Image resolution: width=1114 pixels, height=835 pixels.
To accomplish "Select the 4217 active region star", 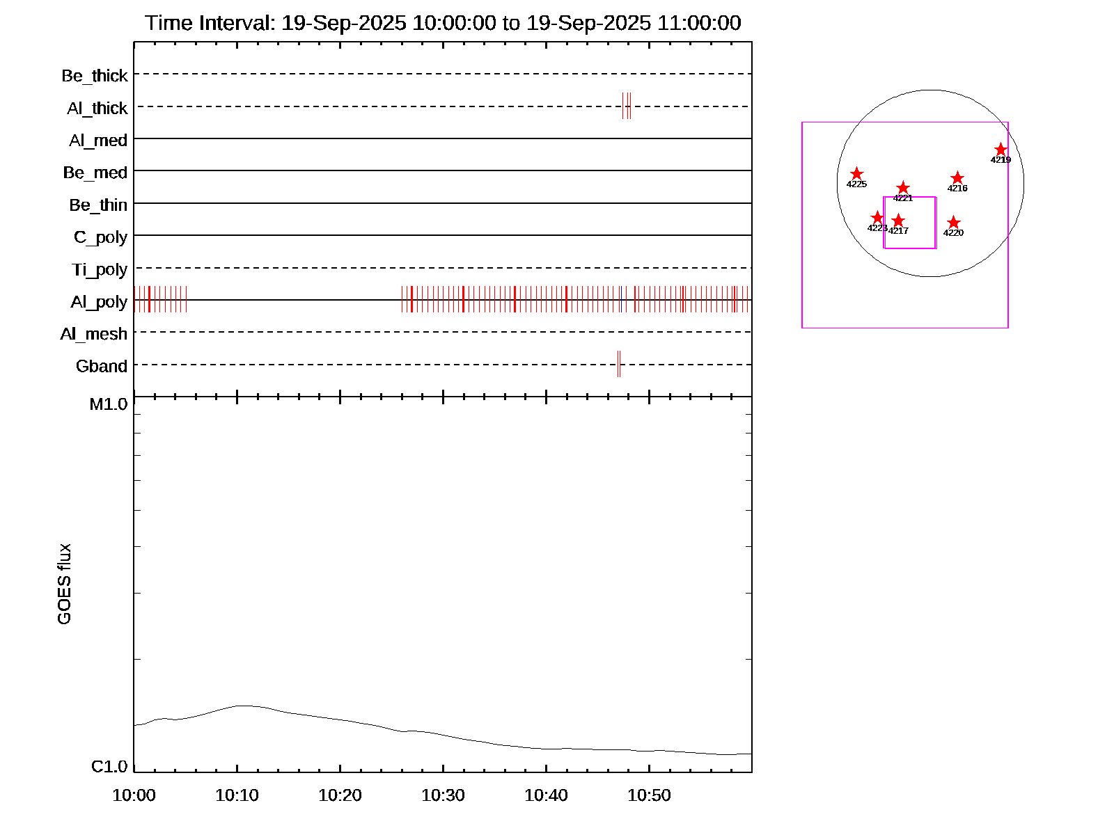I will [898, 221].
